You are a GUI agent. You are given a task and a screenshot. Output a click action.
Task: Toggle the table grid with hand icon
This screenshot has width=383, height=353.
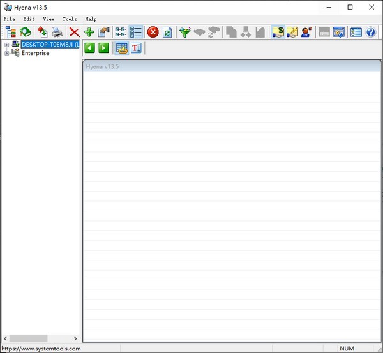pyautogui.click(x=122, y=48)
